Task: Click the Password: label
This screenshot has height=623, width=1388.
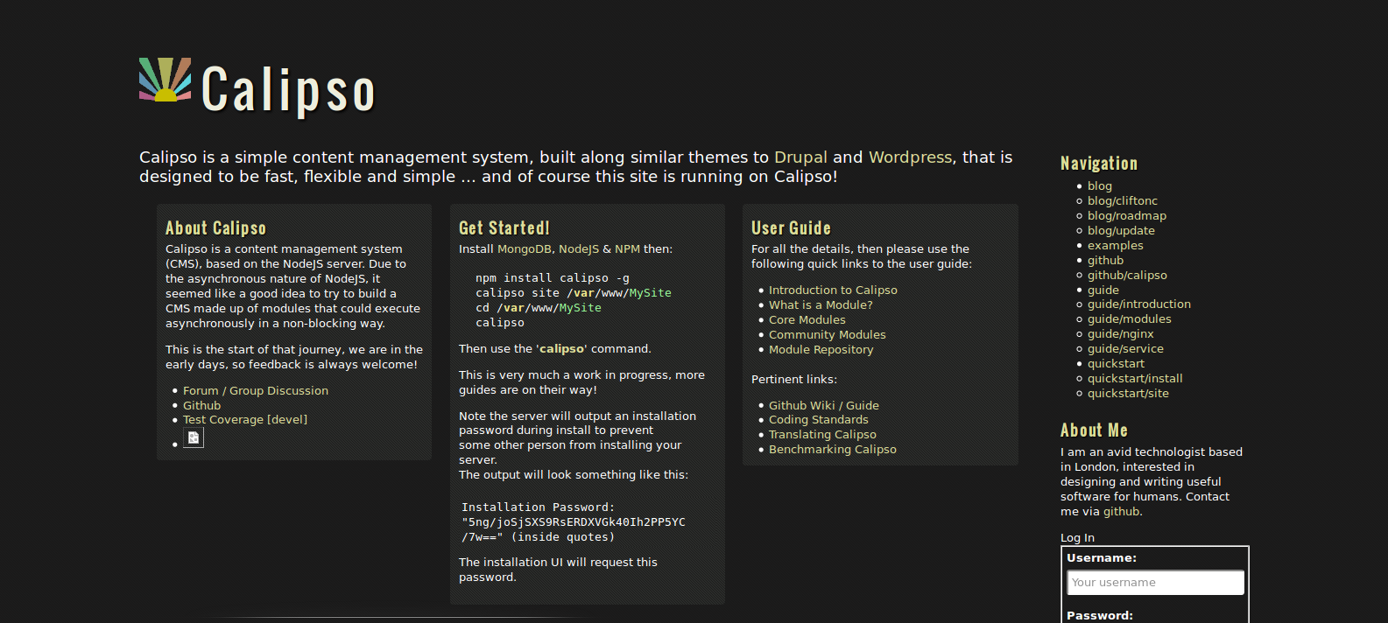Action: tap(1100, 616)
